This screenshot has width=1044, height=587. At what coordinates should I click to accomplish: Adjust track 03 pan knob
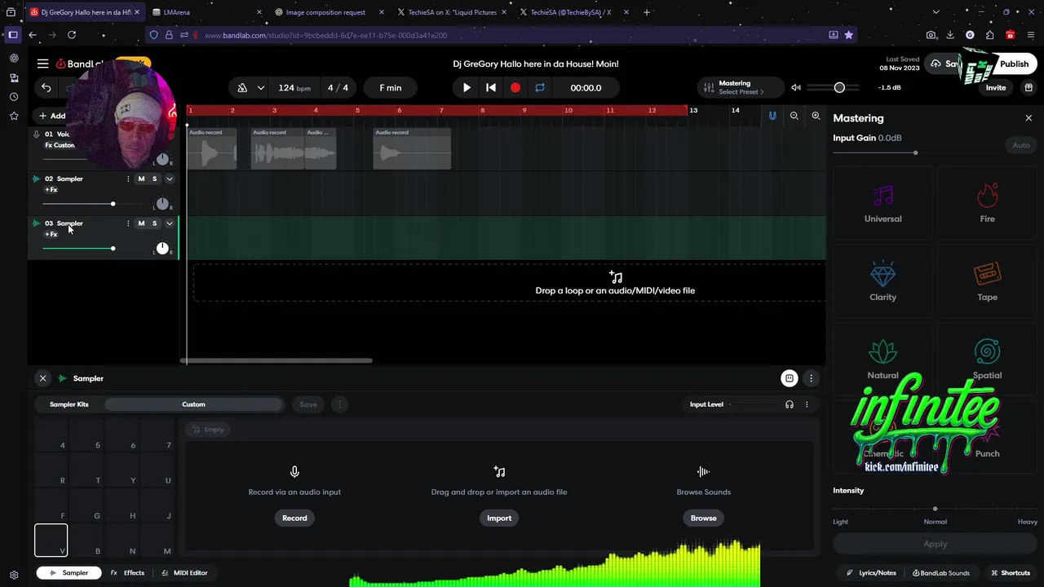coord(162,248)
